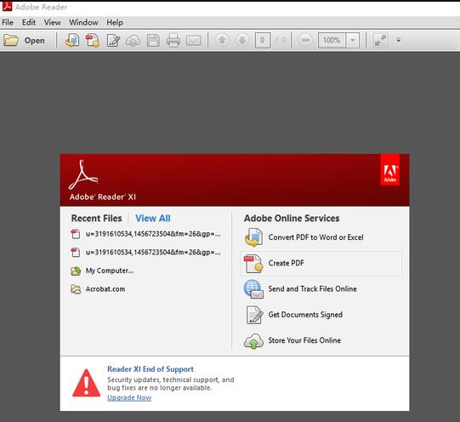Click the Acrobat.com entry
460x422 pixels.
coord(105,289)
